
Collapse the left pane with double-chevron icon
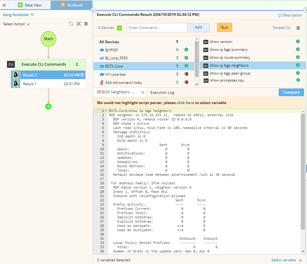4,5
